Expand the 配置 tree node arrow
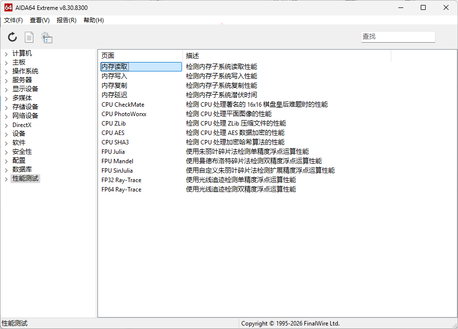The height and width of the screenshot is (329, 458). click(6, 161)
